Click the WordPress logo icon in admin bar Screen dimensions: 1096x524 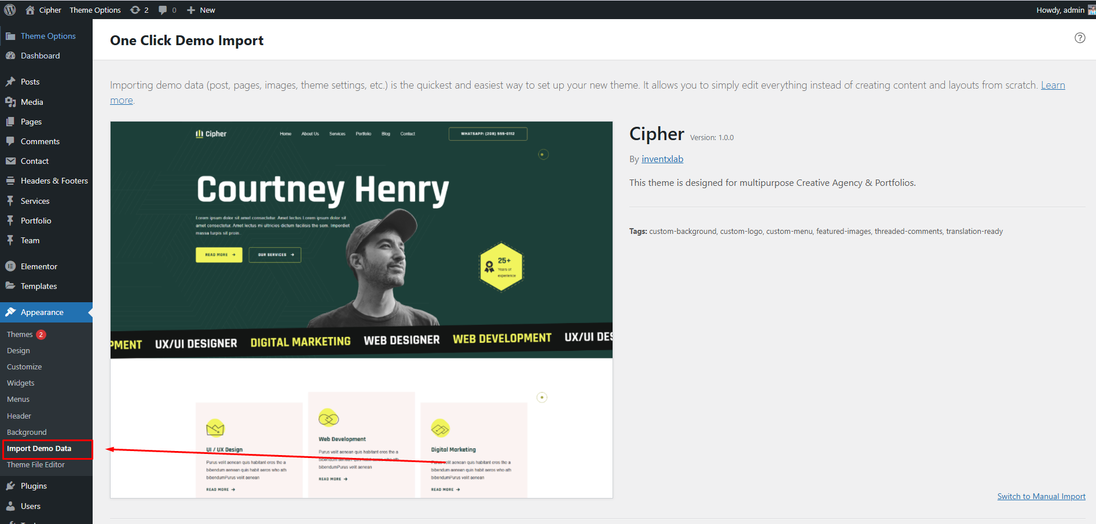tap(10, 10)
